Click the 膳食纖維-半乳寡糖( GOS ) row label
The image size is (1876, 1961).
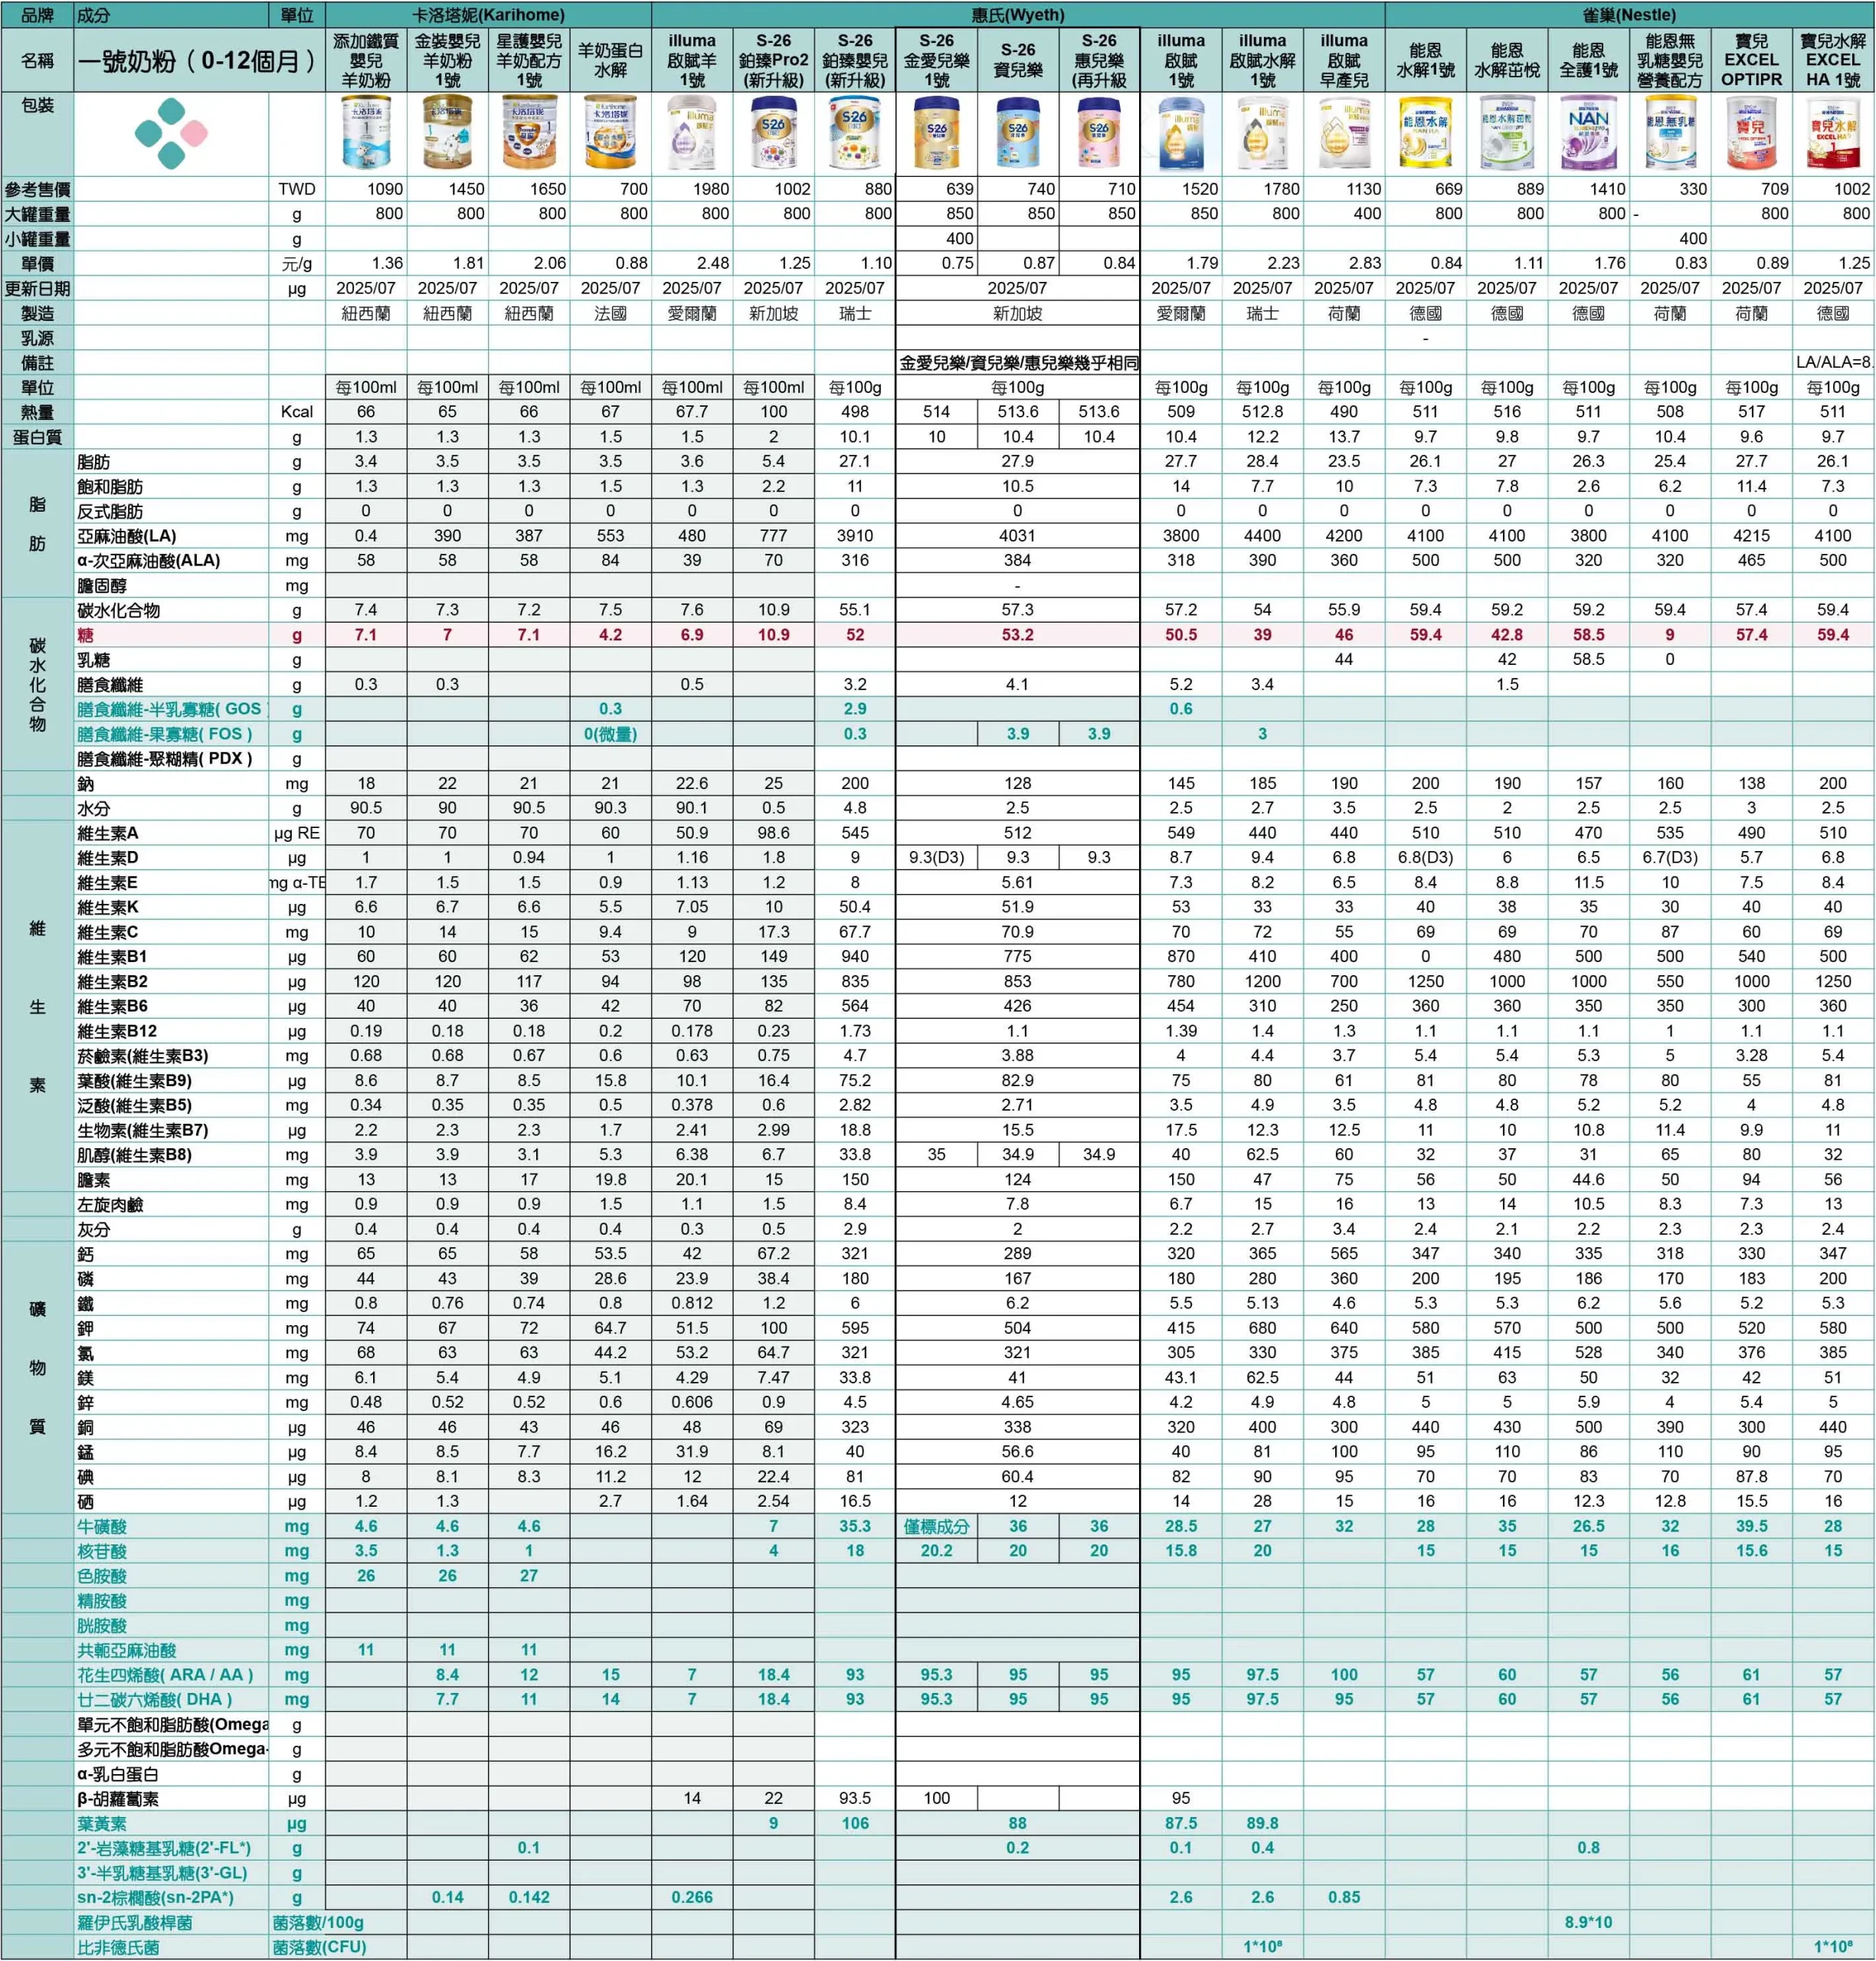pos(170,710)
